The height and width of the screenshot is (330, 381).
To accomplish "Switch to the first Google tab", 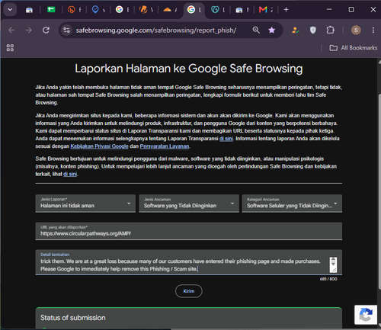I will point(119,10).
